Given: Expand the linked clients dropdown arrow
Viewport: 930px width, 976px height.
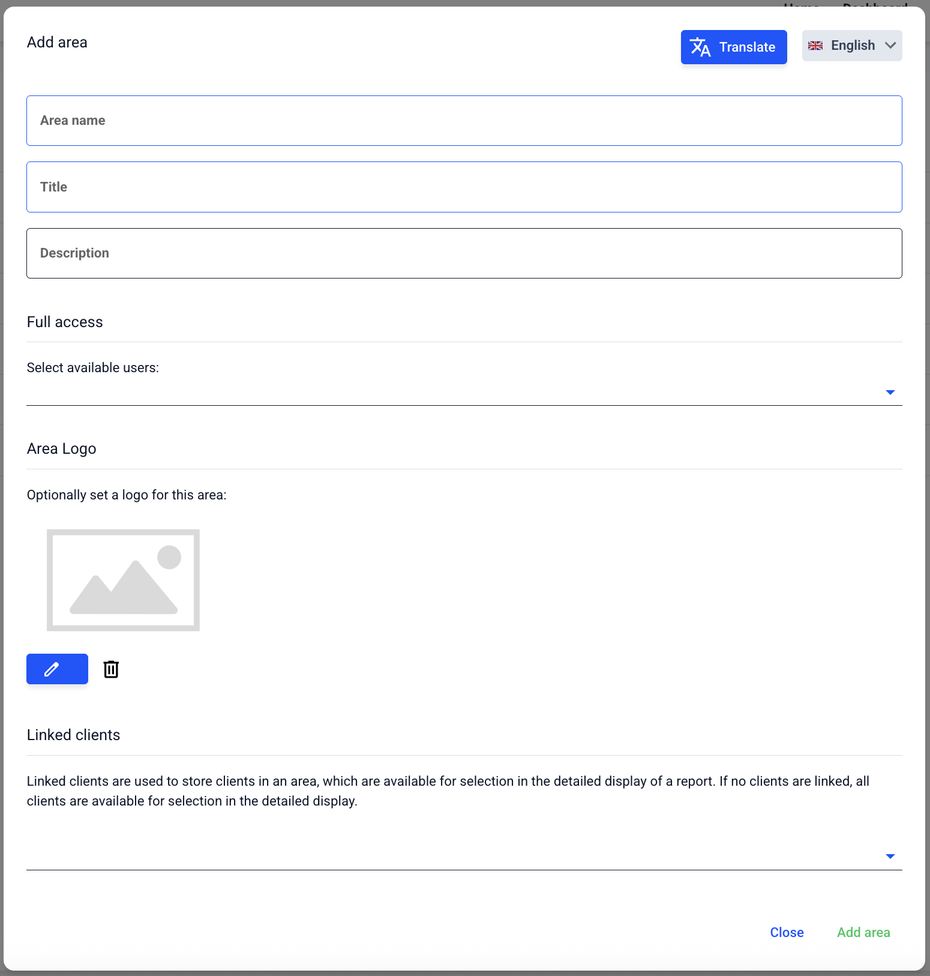Looking at the screenshot, I should [890, 856].
